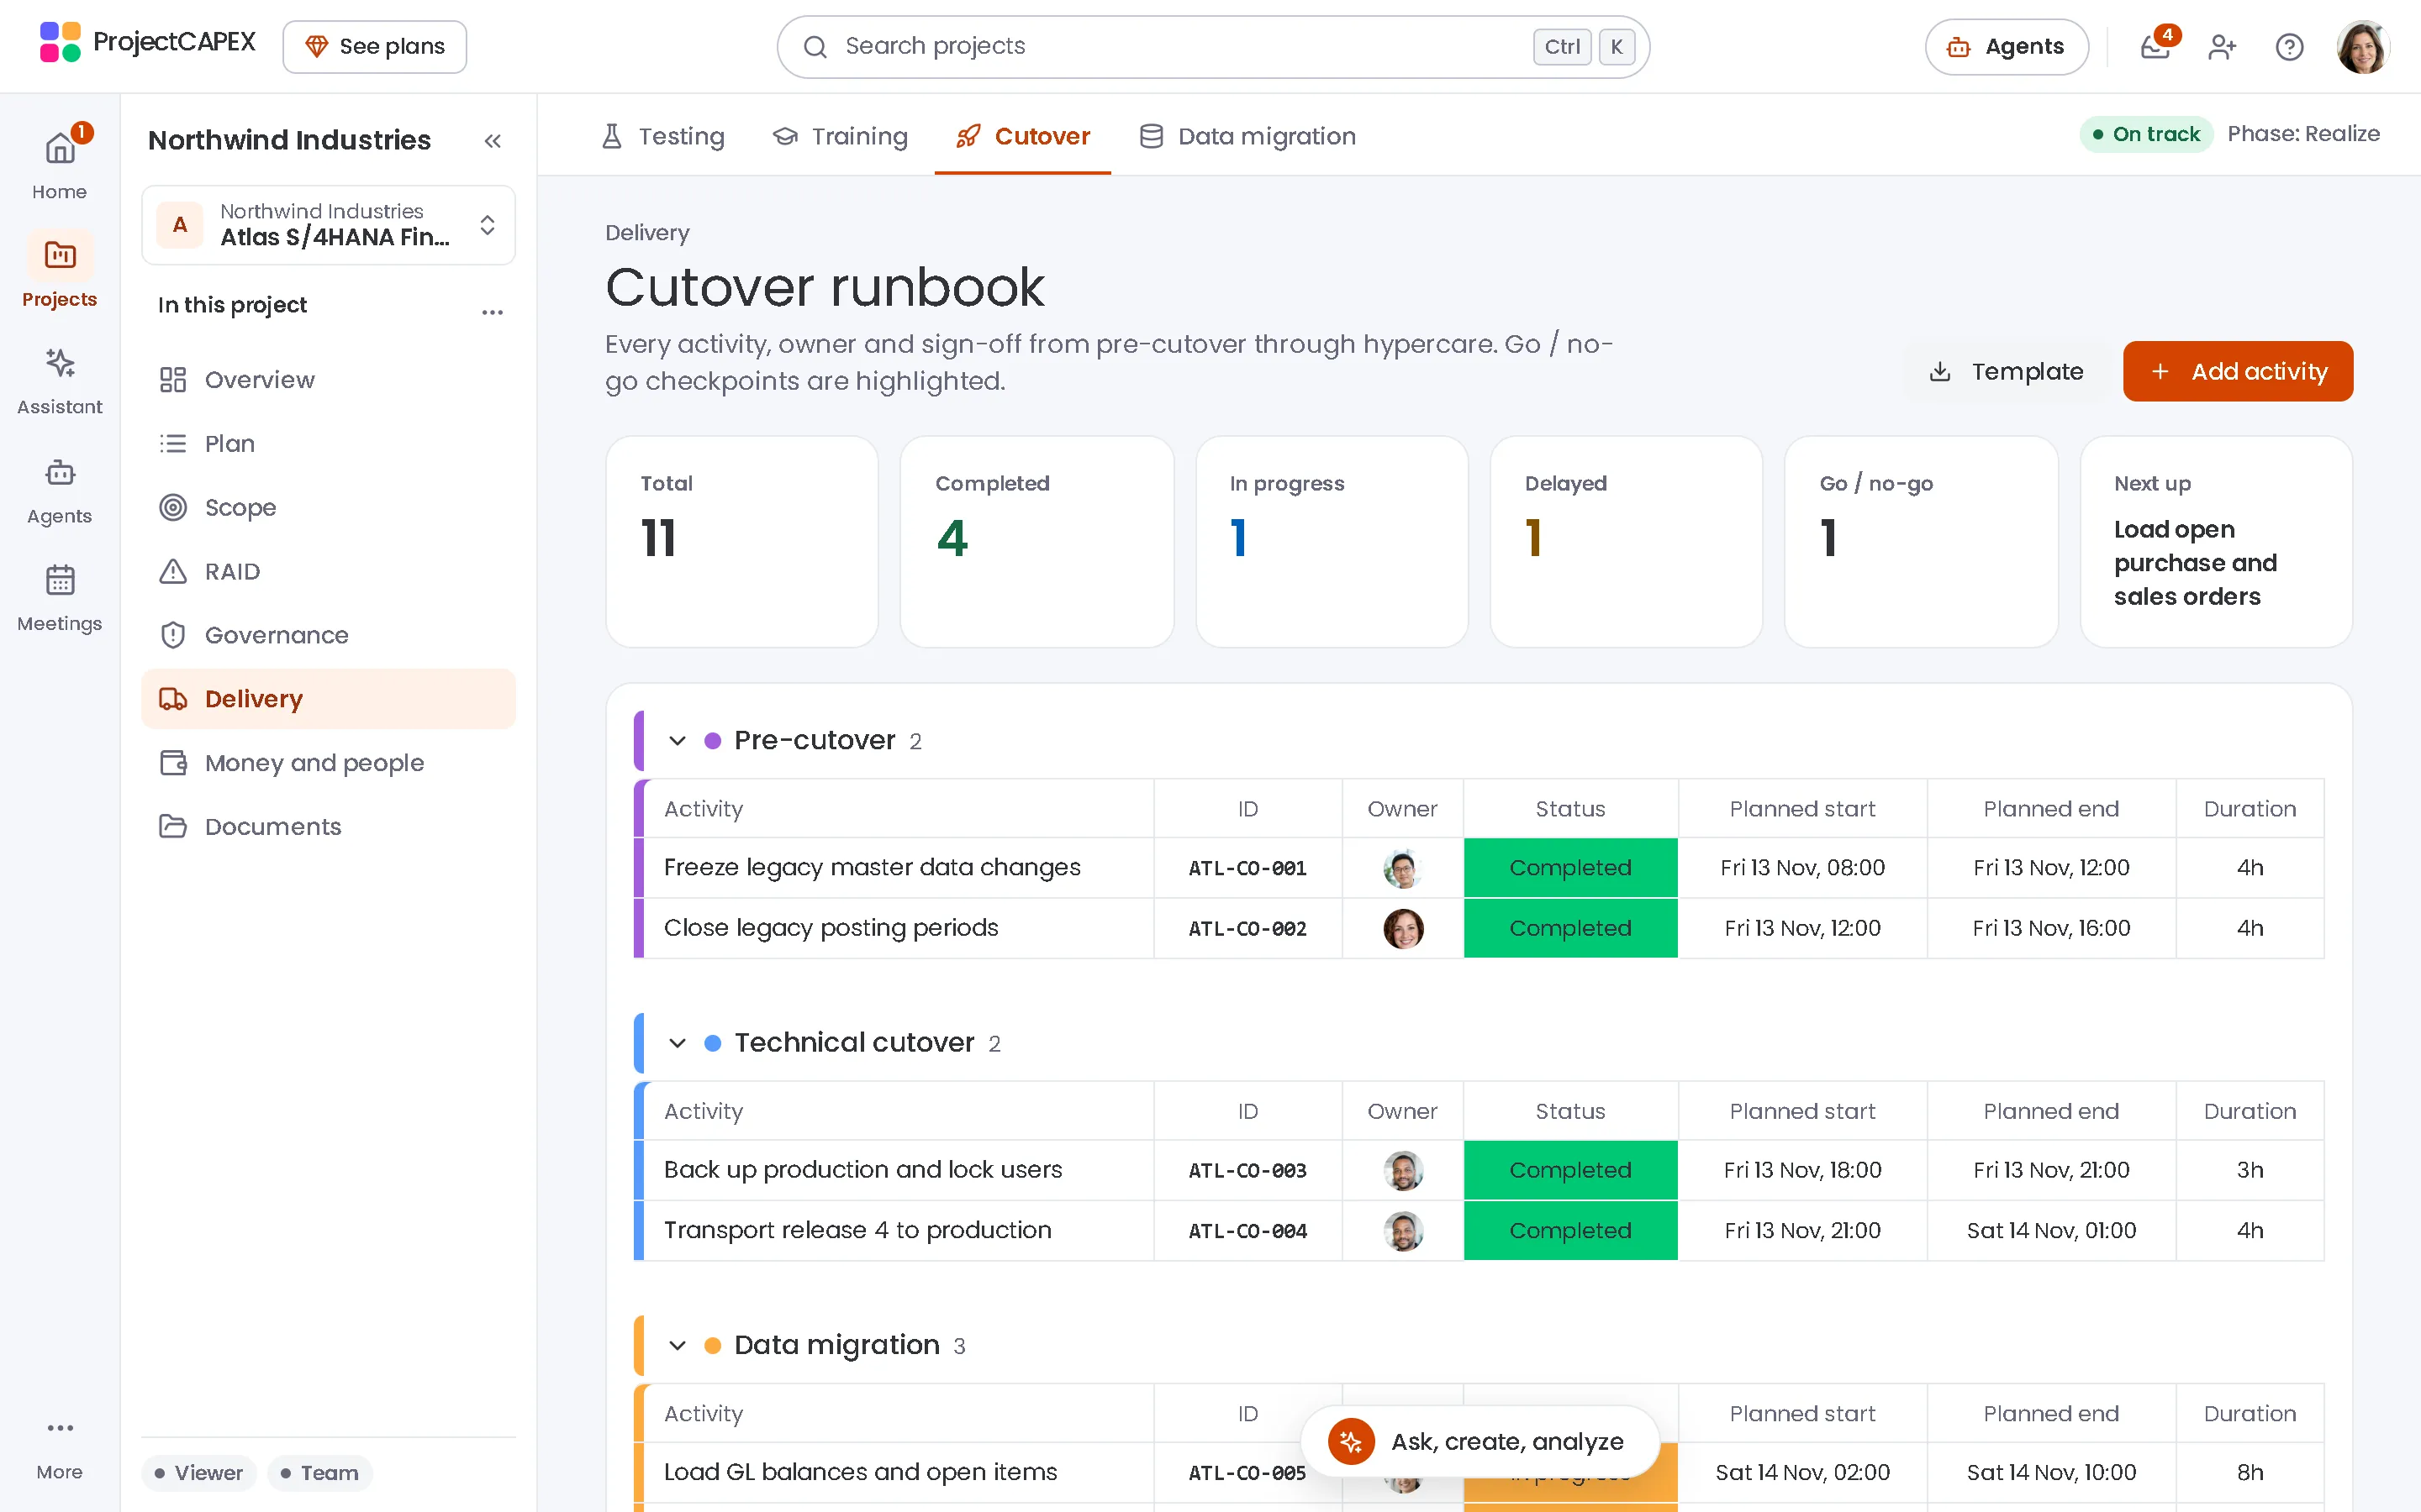
Task: Click the On track status badge
Action: [x=2146, y=134]
